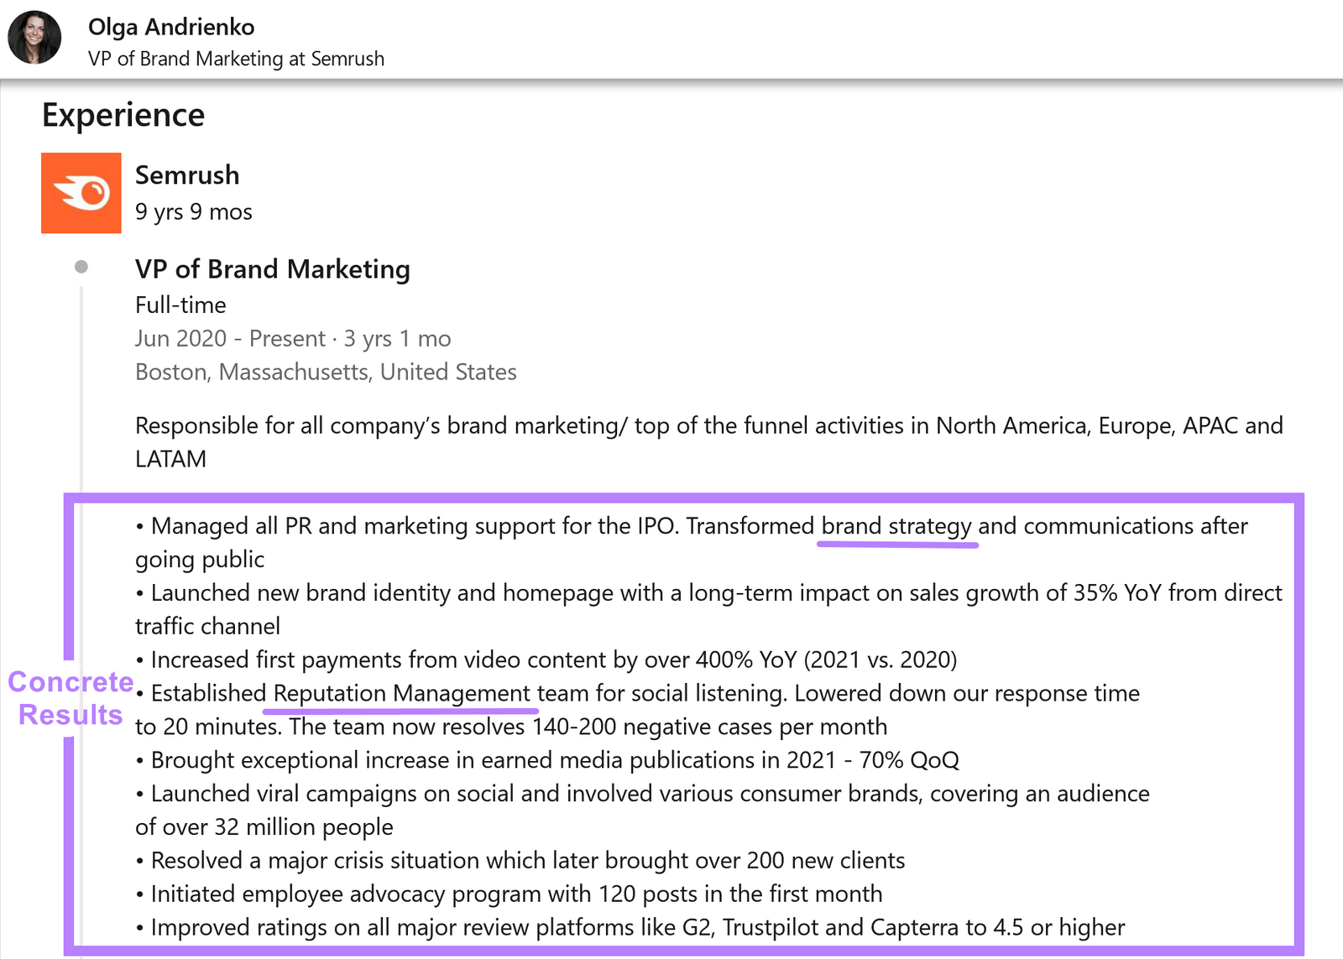Select the Concrete Results annotation label

pos(71,699)
